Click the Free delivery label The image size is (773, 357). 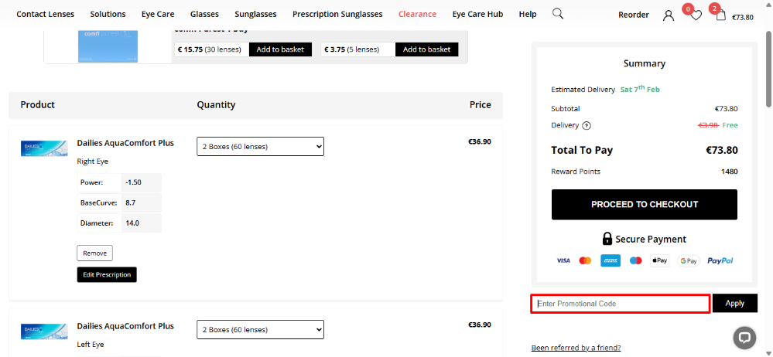click(x=730, y=125)
